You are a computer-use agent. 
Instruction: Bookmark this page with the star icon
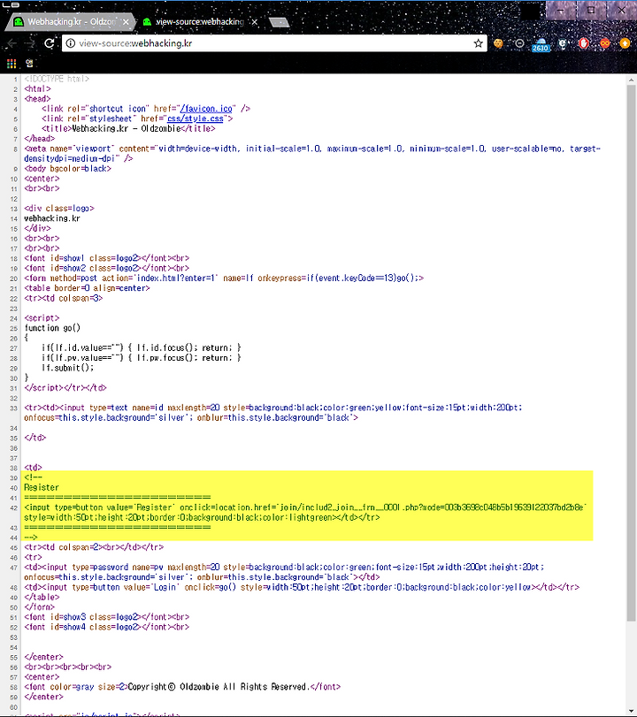point(479,43)
